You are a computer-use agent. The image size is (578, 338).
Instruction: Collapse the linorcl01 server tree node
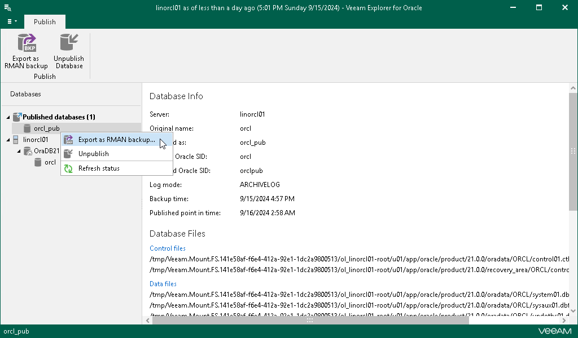(8, 140)
